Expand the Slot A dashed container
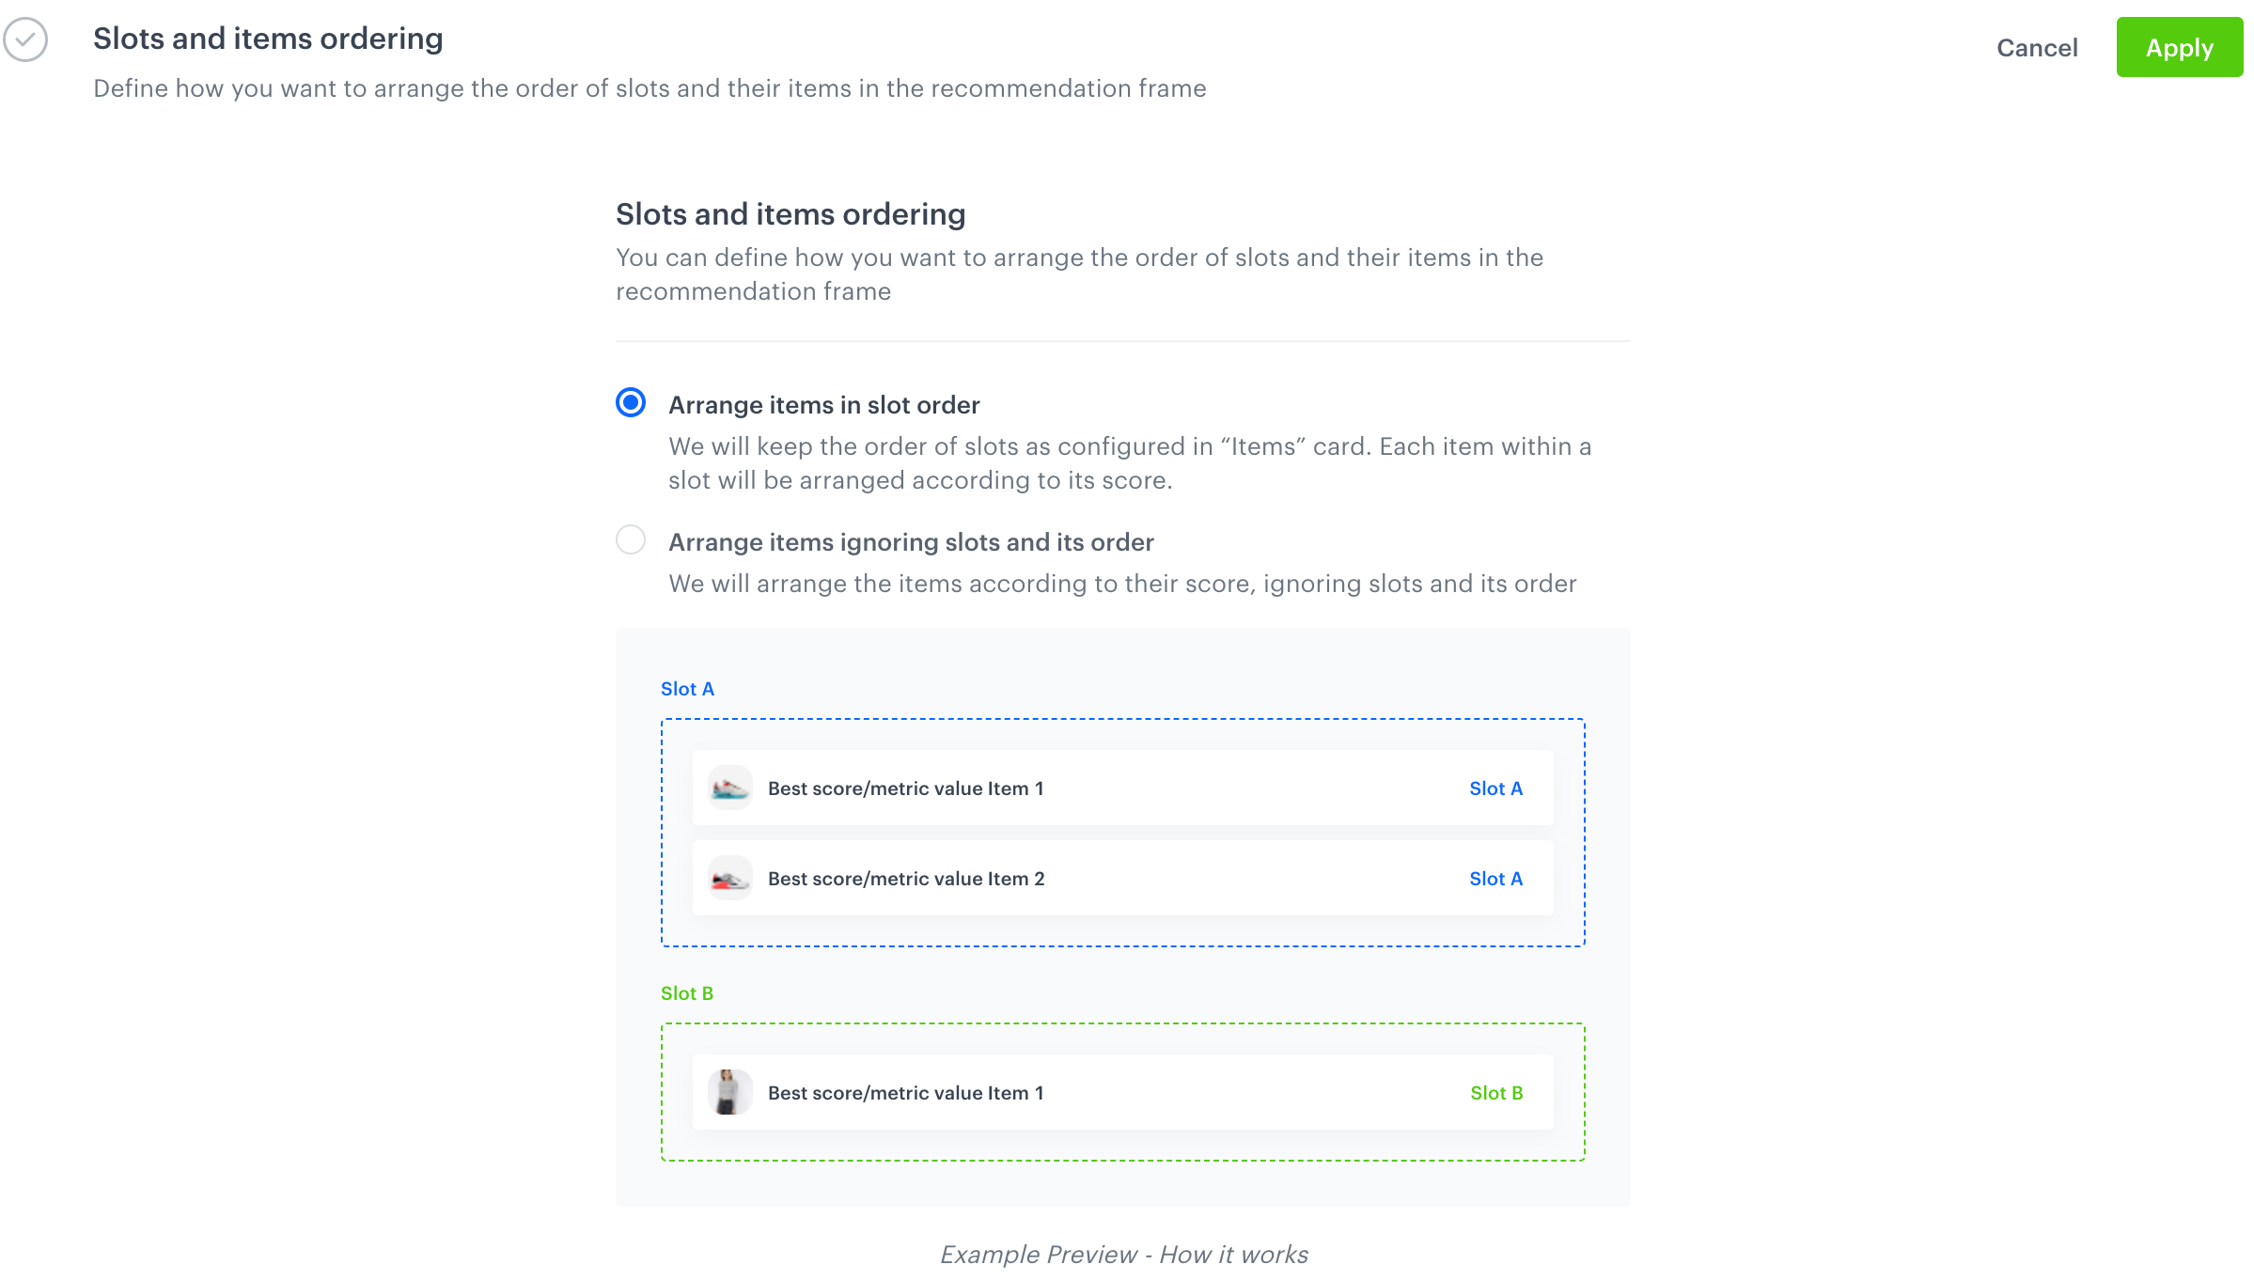 1122,830
